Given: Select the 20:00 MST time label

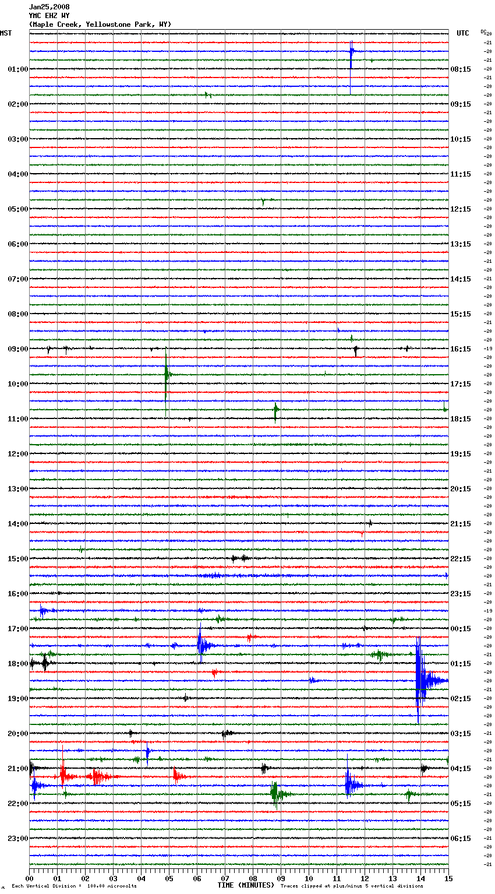Looking at the screenshot, I should tap(18, 734).
